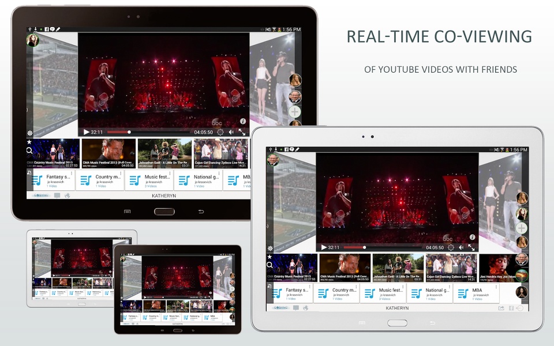Tap the COSYNC logo on white tablet
The width and height of the screenshot is (554, 346).
tap(280, 308)
